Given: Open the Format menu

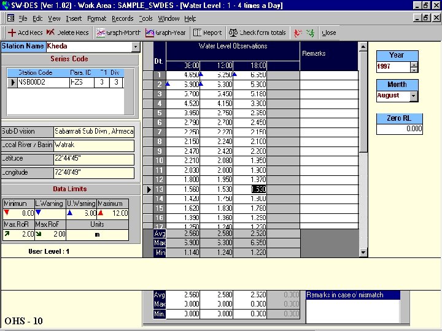Looking at the screenshot, I should (97, 18).
